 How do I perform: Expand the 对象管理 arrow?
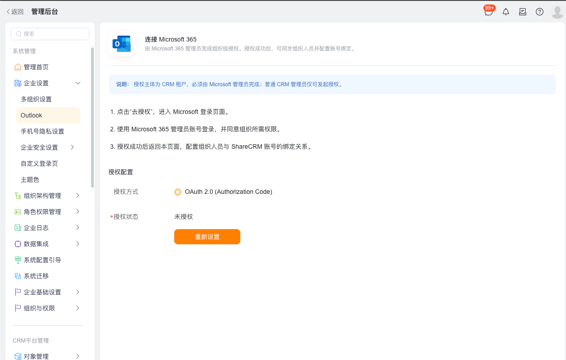point(78,356)
